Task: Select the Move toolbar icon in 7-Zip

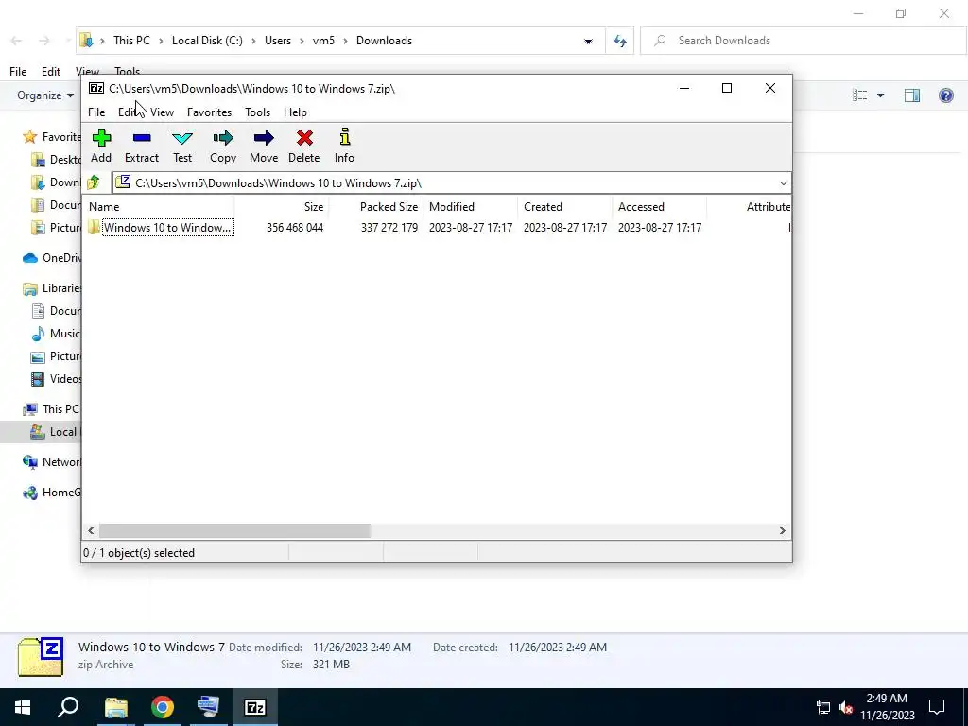Action: [264, 147]
